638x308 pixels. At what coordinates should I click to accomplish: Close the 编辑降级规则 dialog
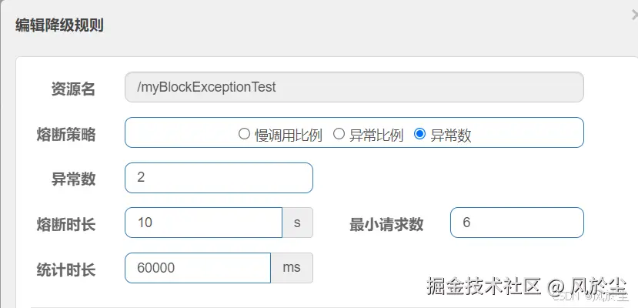point(633,14)
